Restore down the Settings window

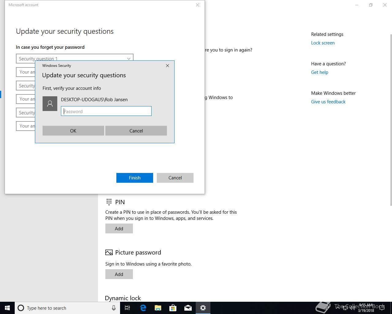tap(371, 5)
